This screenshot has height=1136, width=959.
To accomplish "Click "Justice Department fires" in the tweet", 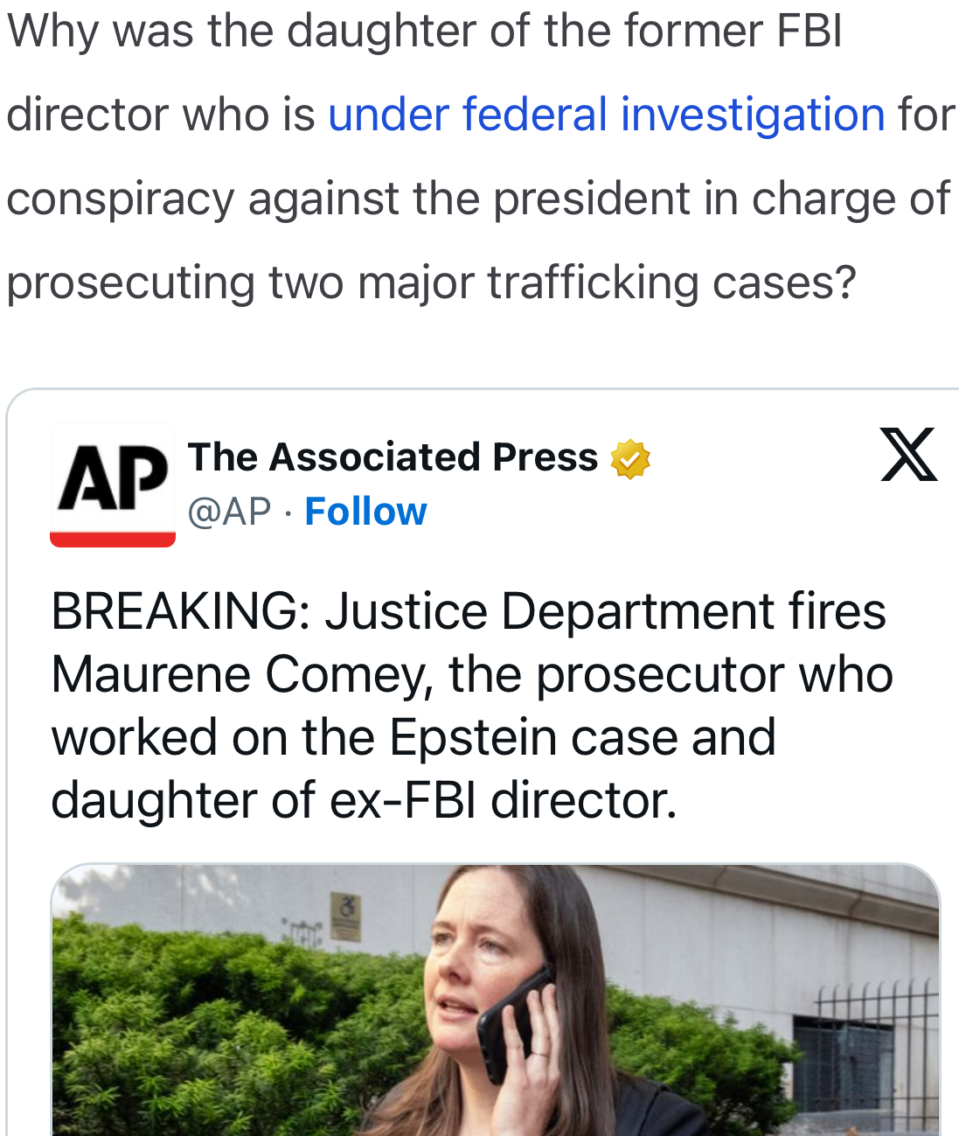I will (x=605, y=610).
